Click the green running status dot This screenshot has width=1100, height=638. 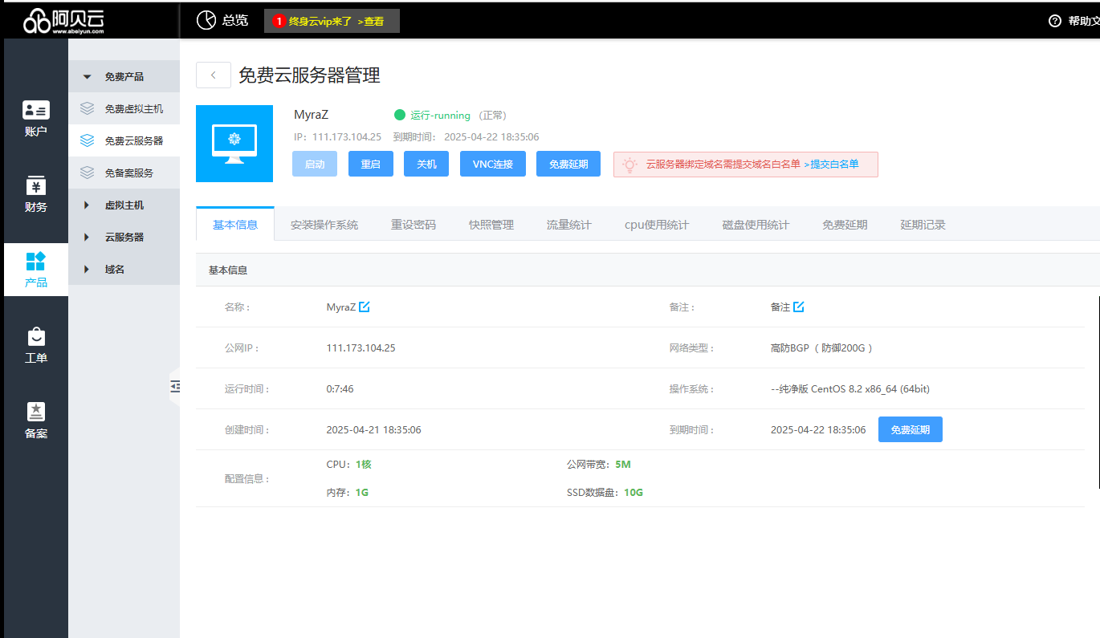(x=400, y=116)
